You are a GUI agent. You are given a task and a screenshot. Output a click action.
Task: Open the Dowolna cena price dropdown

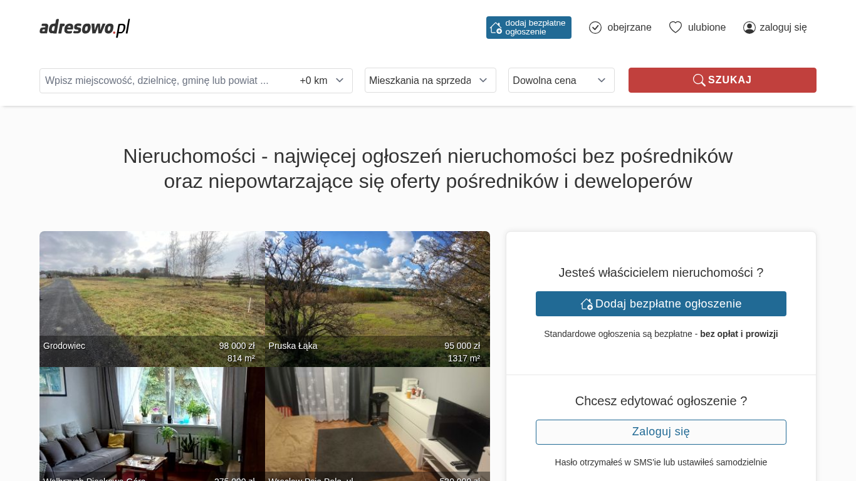pyautogui.click(x=561, y=80)
